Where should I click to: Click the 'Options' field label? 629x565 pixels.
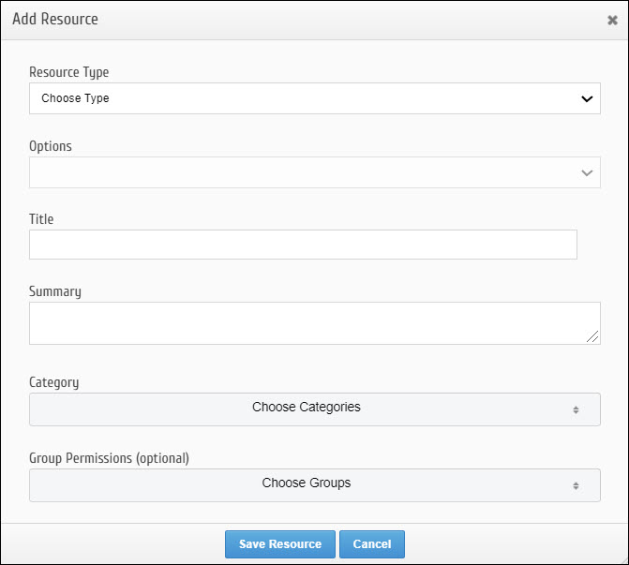[x=51, y=146]
